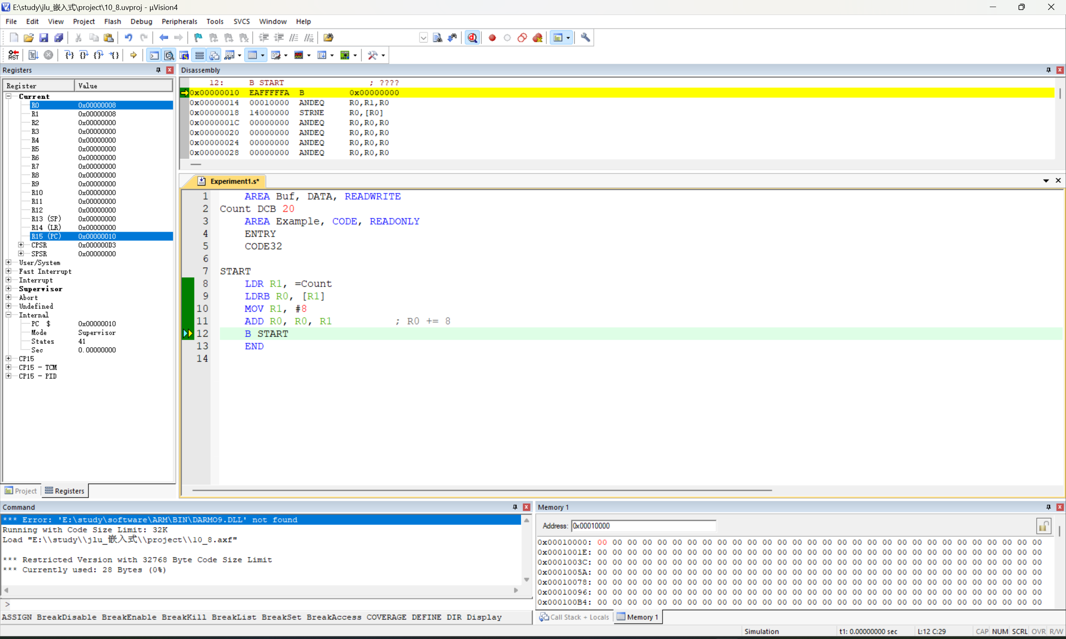This screenshot has height=639, width=1066.
Task: Click the Command window input line
Action: (x=267, y=604)
